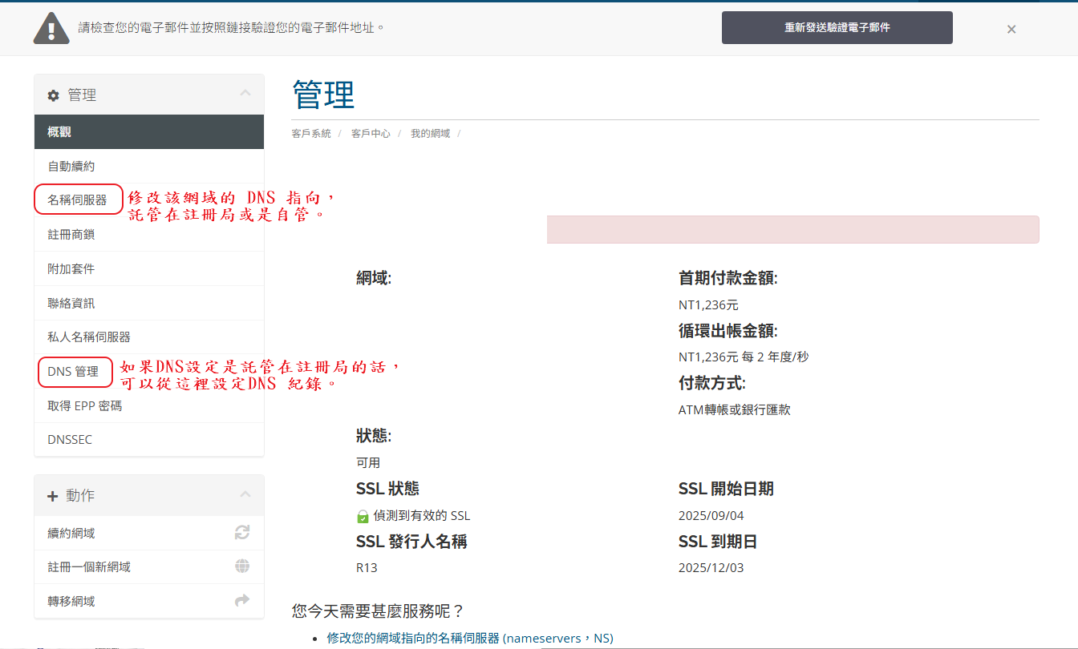The height and width of the screenshot is (649, 1078).
Task: Click the 客戶中心 breadcrumb link
Action: point(371,134)
